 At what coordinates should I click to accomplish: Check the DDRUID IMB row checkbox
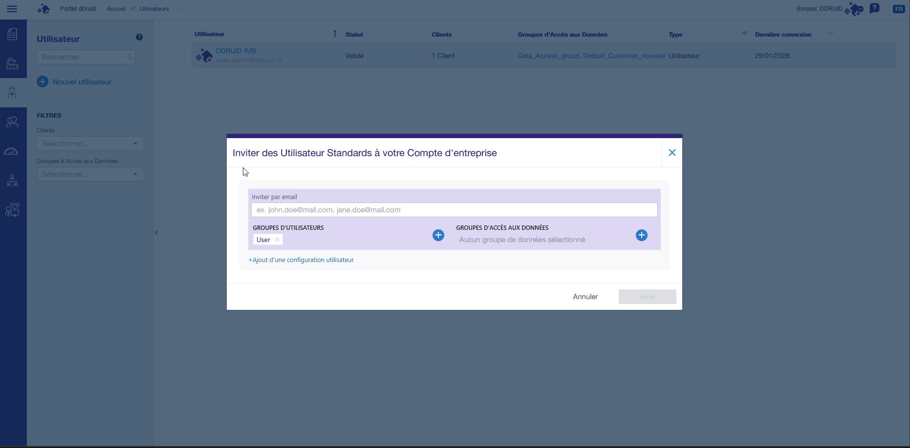pyautogui.click(x=182, y=56)
